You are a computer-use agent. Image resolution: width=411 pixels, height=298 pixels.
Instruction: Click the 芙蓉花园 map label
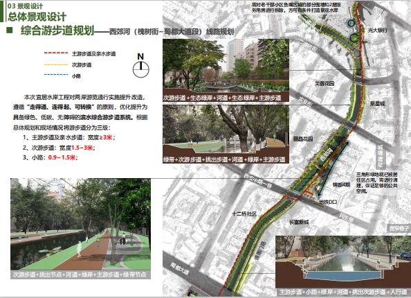coord(325,84)
